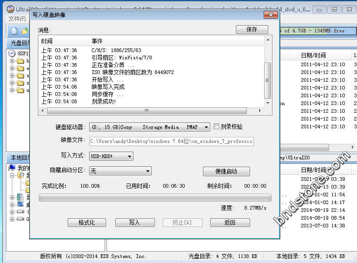Viewport: 357px width, 263px height.
Task: Click scroll right arrow of UltraISO file list
Action: point(353,147)
